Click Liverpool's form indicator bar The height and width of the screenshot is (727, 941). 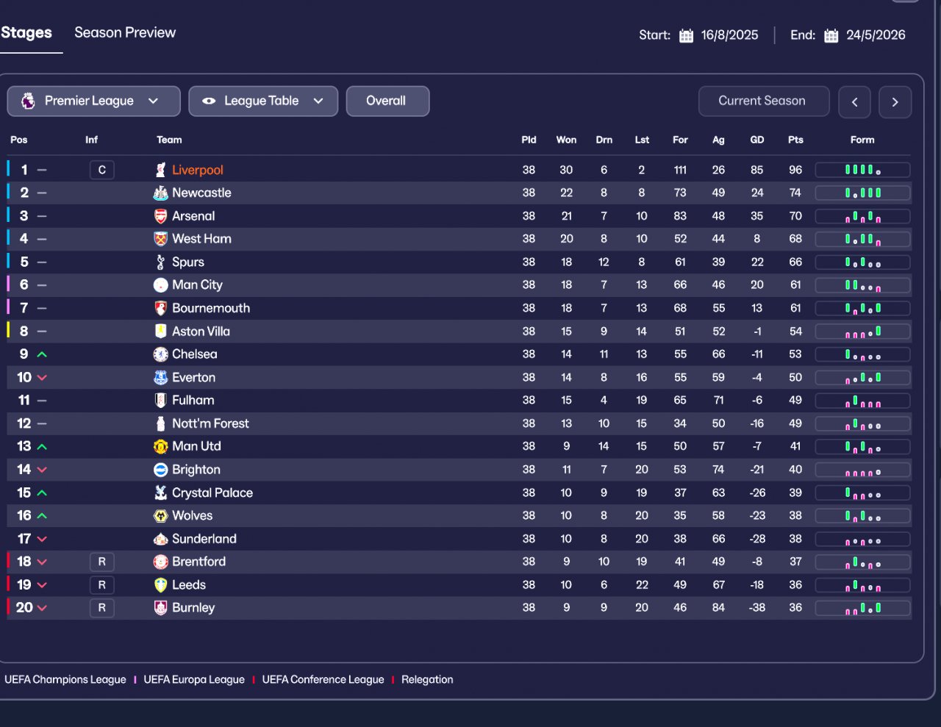(x=862, y=170)
